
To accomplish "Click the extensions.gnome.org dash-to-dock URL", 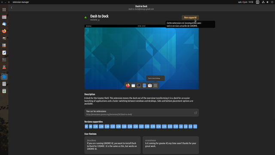I will click(x=109, y=115).
